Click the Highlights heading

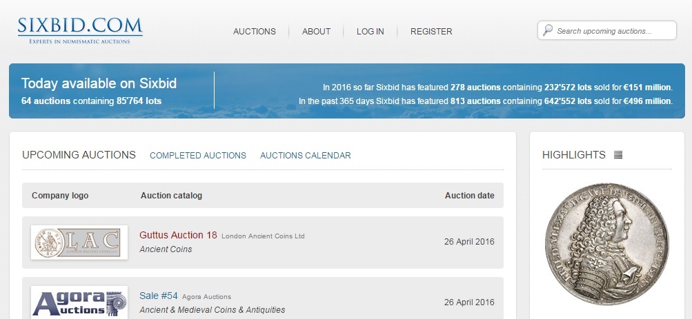click(x=574, y=155)
